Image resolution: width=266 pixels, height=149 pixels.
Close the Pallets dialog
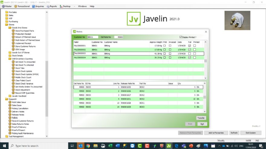click(x=206, y=32)
